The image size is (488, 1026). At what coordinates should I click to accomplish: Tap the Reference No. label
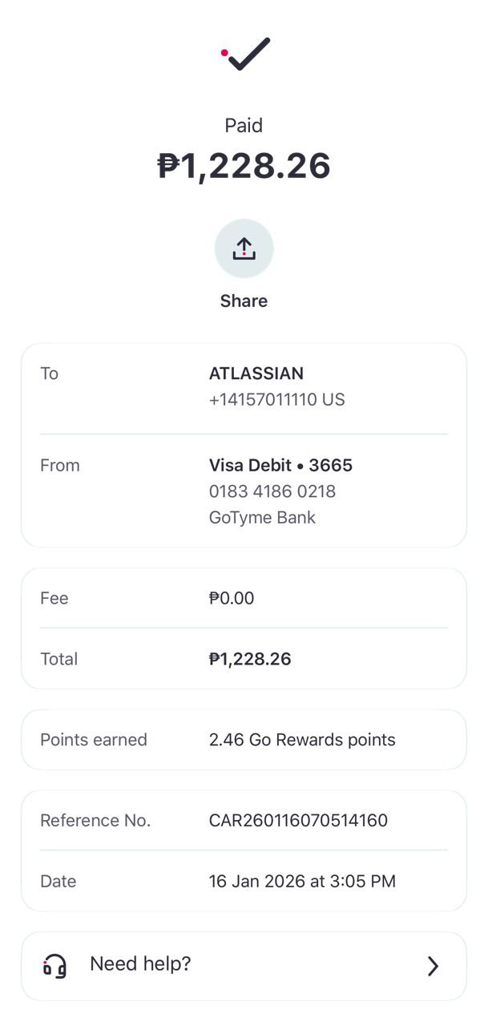pyautogui.click(x=95, y=821)
